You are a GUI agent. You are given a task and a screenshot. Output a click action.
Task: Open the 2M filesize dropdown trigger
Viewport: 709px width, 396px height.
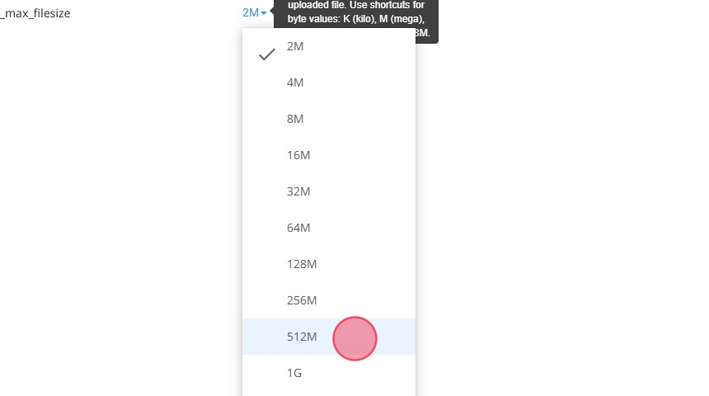(251, 12)
